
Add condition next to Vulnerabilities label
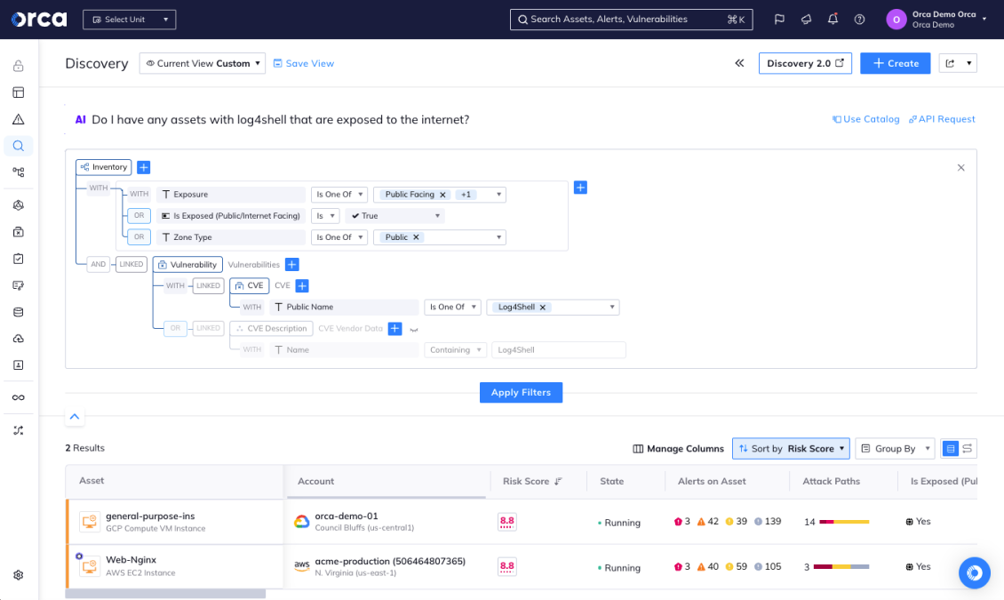click(x=292, y=265)
